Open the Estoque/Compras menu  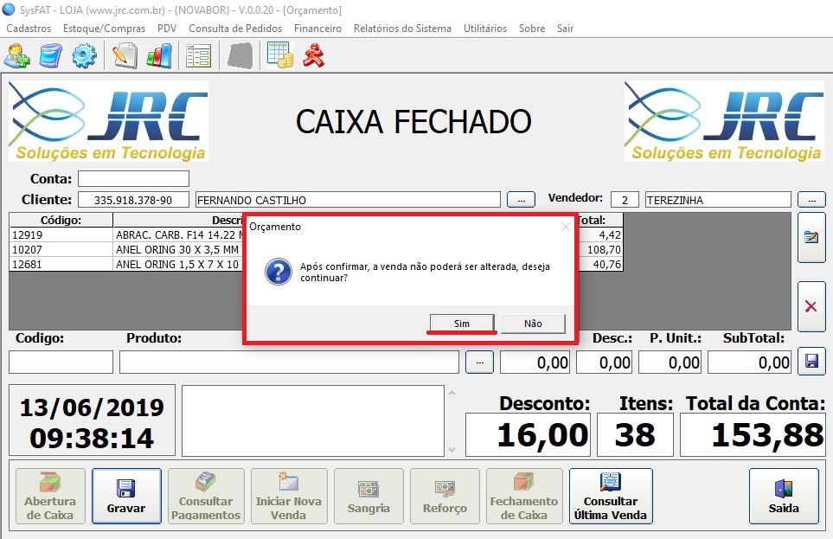[x=104, y=29]
